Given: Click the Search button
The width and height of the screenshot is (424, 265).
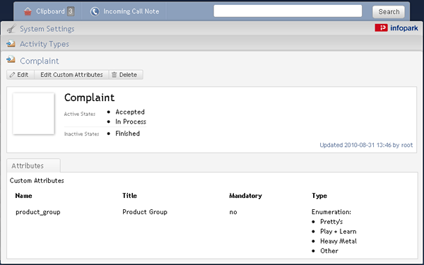Looking at the screenshot, I should click(x=389, y=12).
